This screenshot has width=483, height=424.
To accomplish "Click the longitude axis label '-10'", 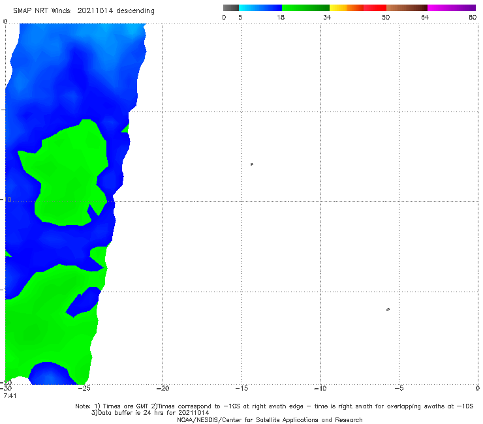I will (320, 389).
